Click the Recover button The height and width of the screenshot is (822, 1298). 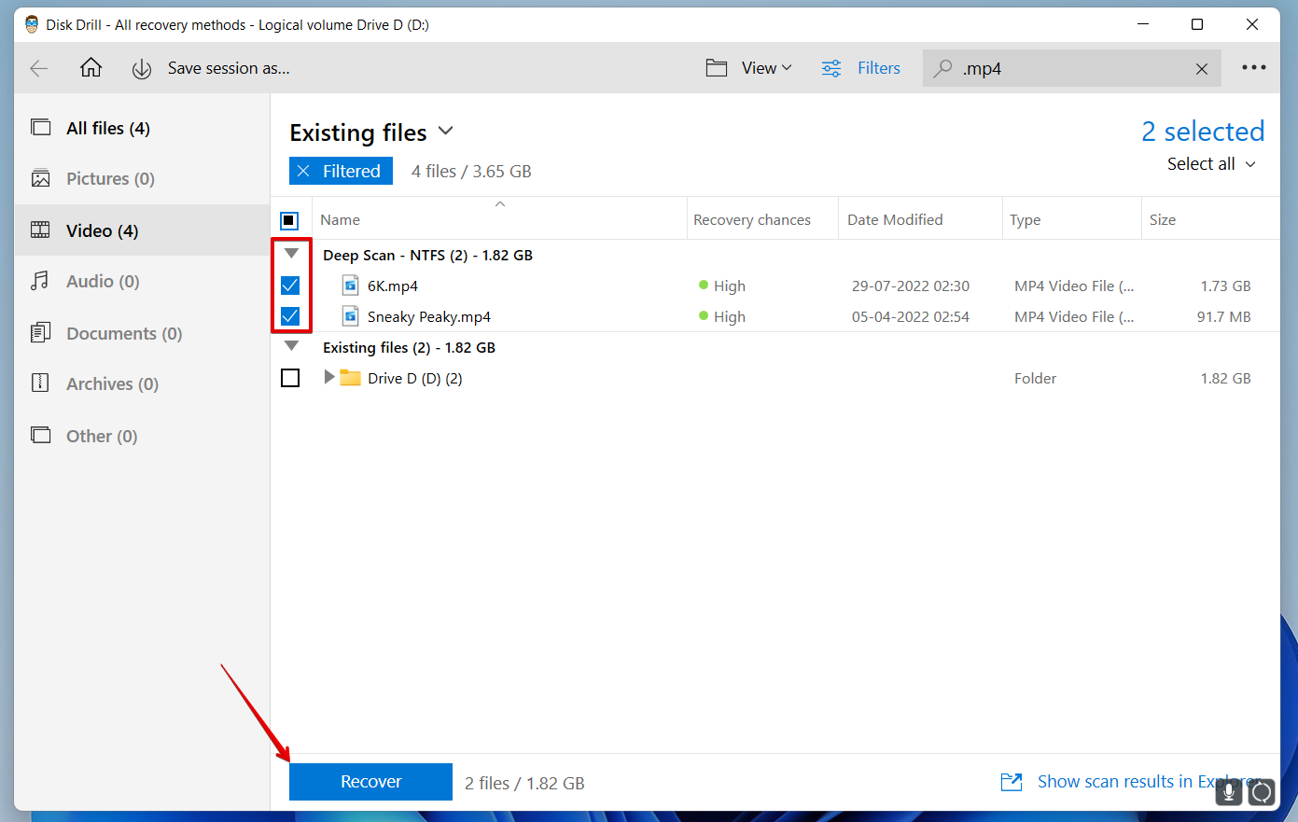370,782
